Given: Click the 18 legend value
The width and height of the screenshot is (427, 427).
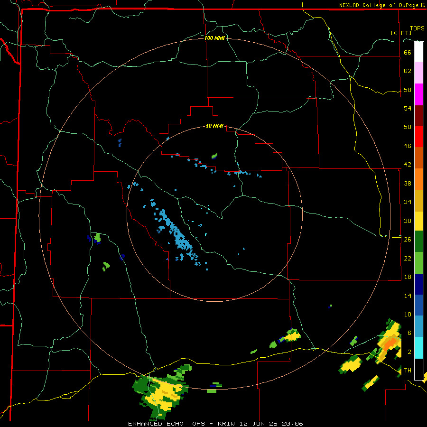Looking at the screenshot, I should pos(408,277).
